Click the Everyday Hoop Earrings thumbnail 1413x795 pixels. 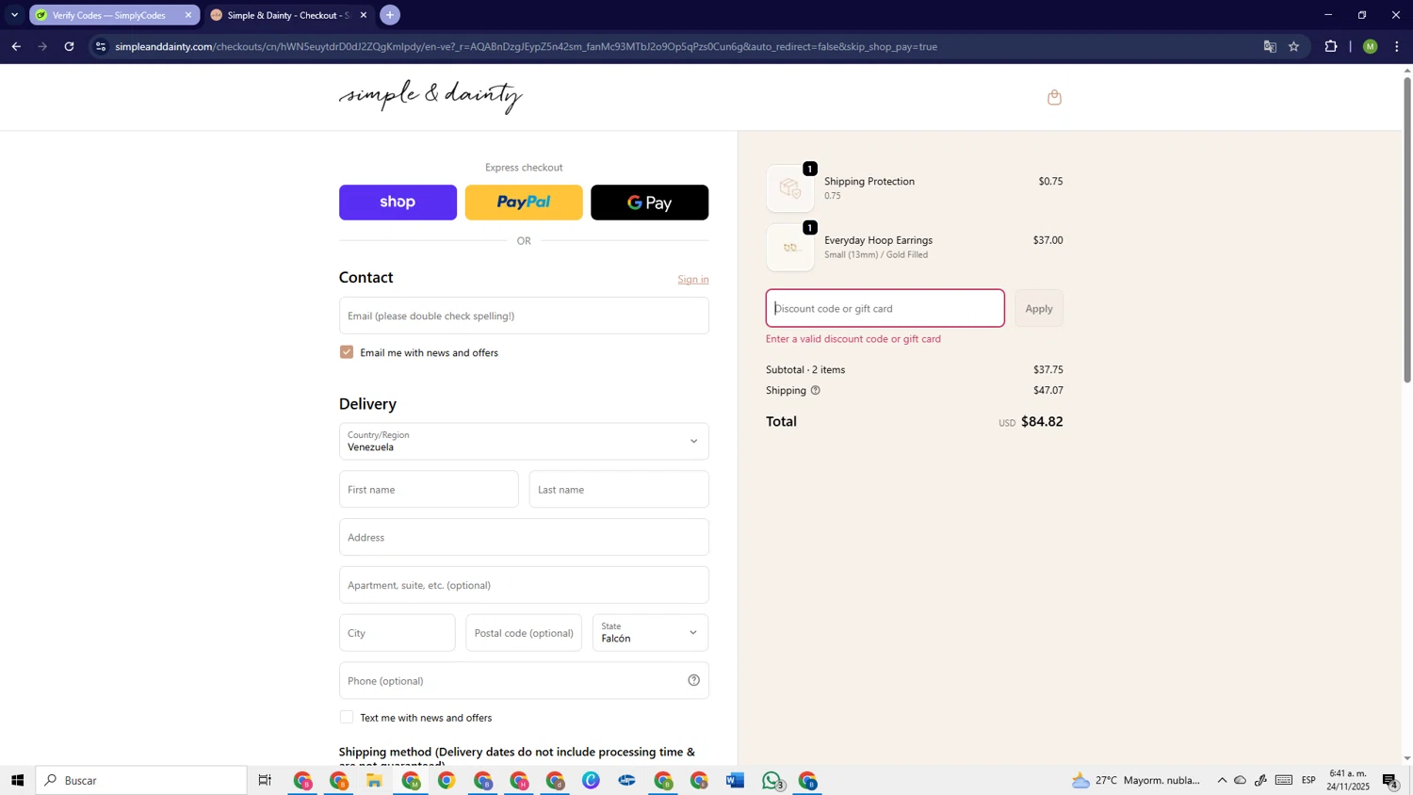pos(790,248)
